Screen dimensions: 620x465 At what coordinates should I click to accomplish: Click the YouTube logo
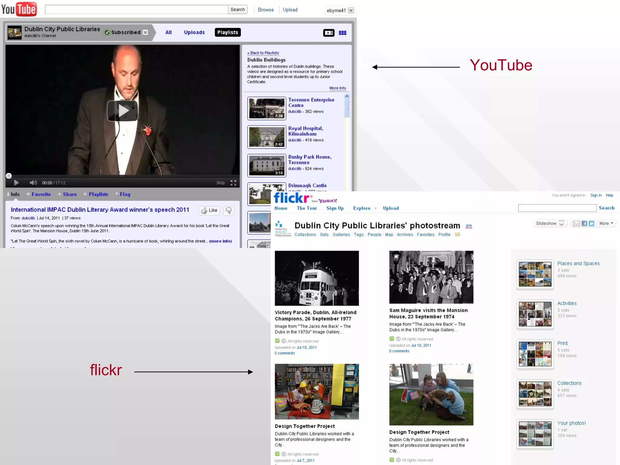pos(19,9)
